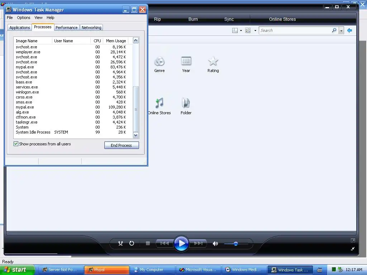The image size is (367, 275).
Task: Click the green CPU usage tray icon
Action: click(x=334, y=270)
